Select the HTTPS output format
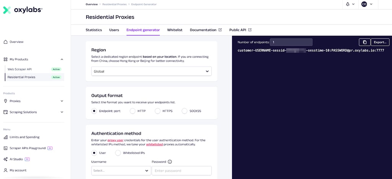 pos(157,111)
